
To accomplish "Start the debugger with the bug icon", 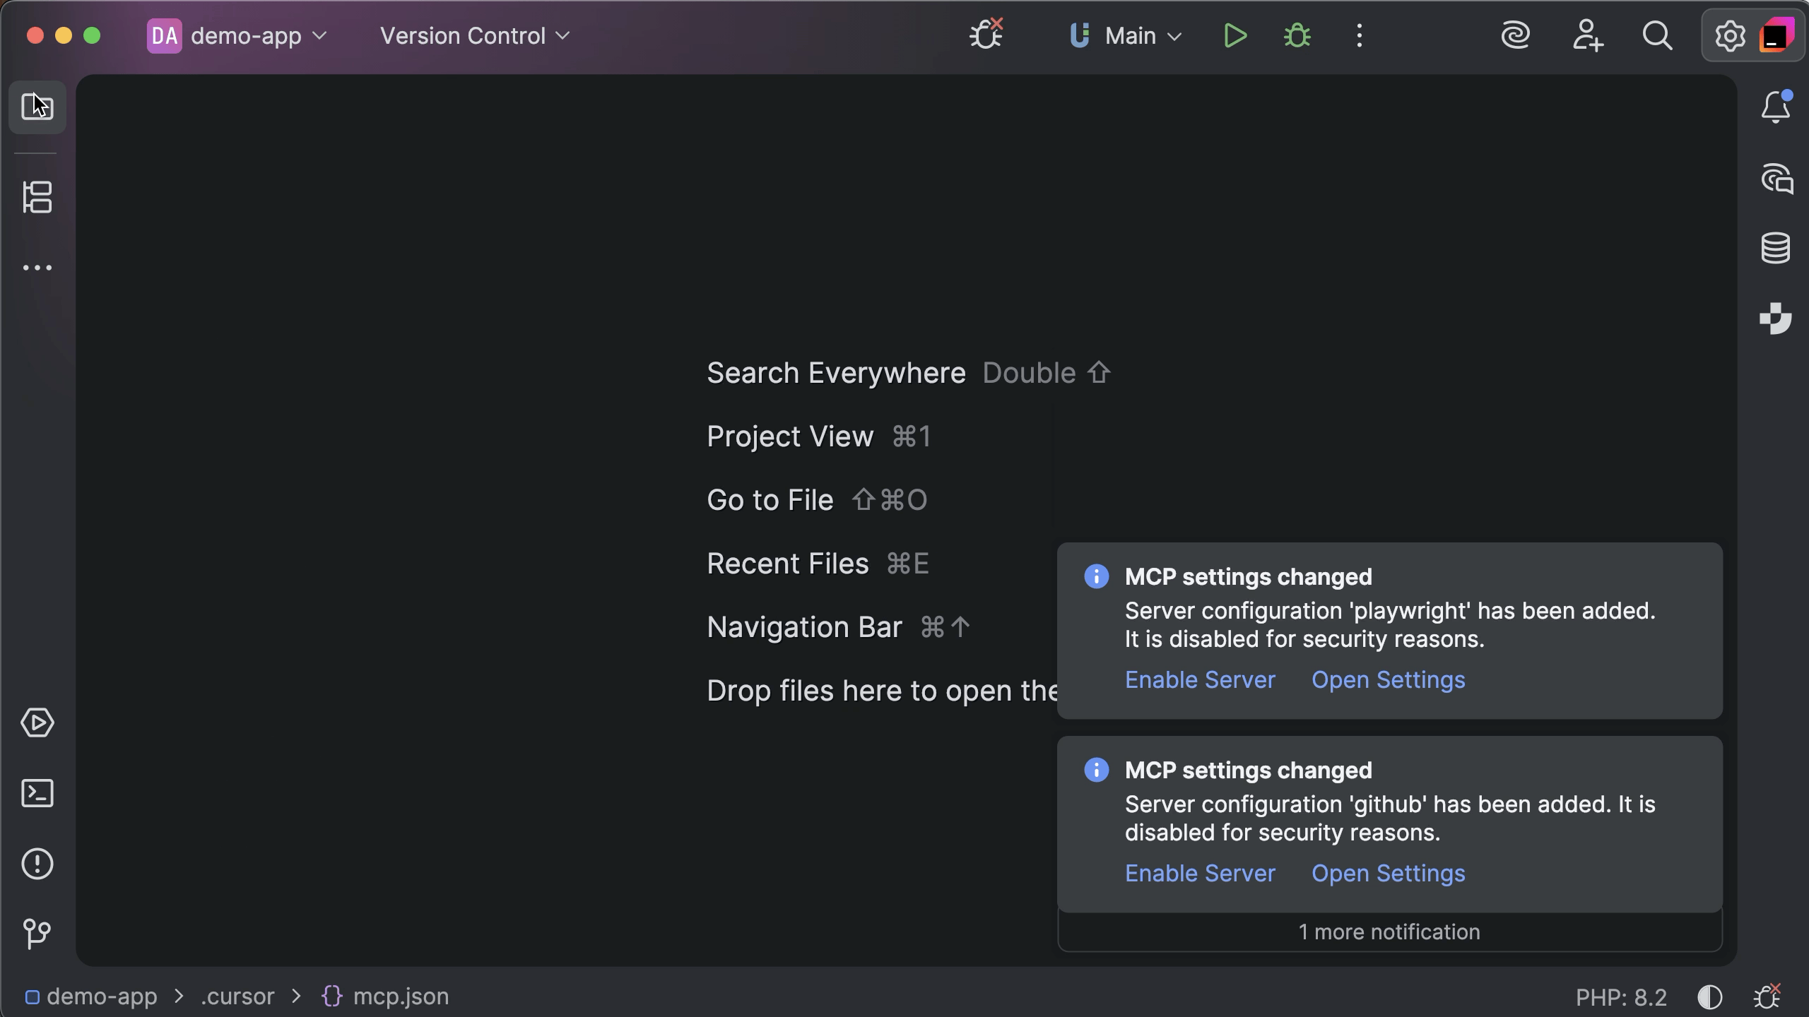I will pyautogui.click(x=1297, y=35).
